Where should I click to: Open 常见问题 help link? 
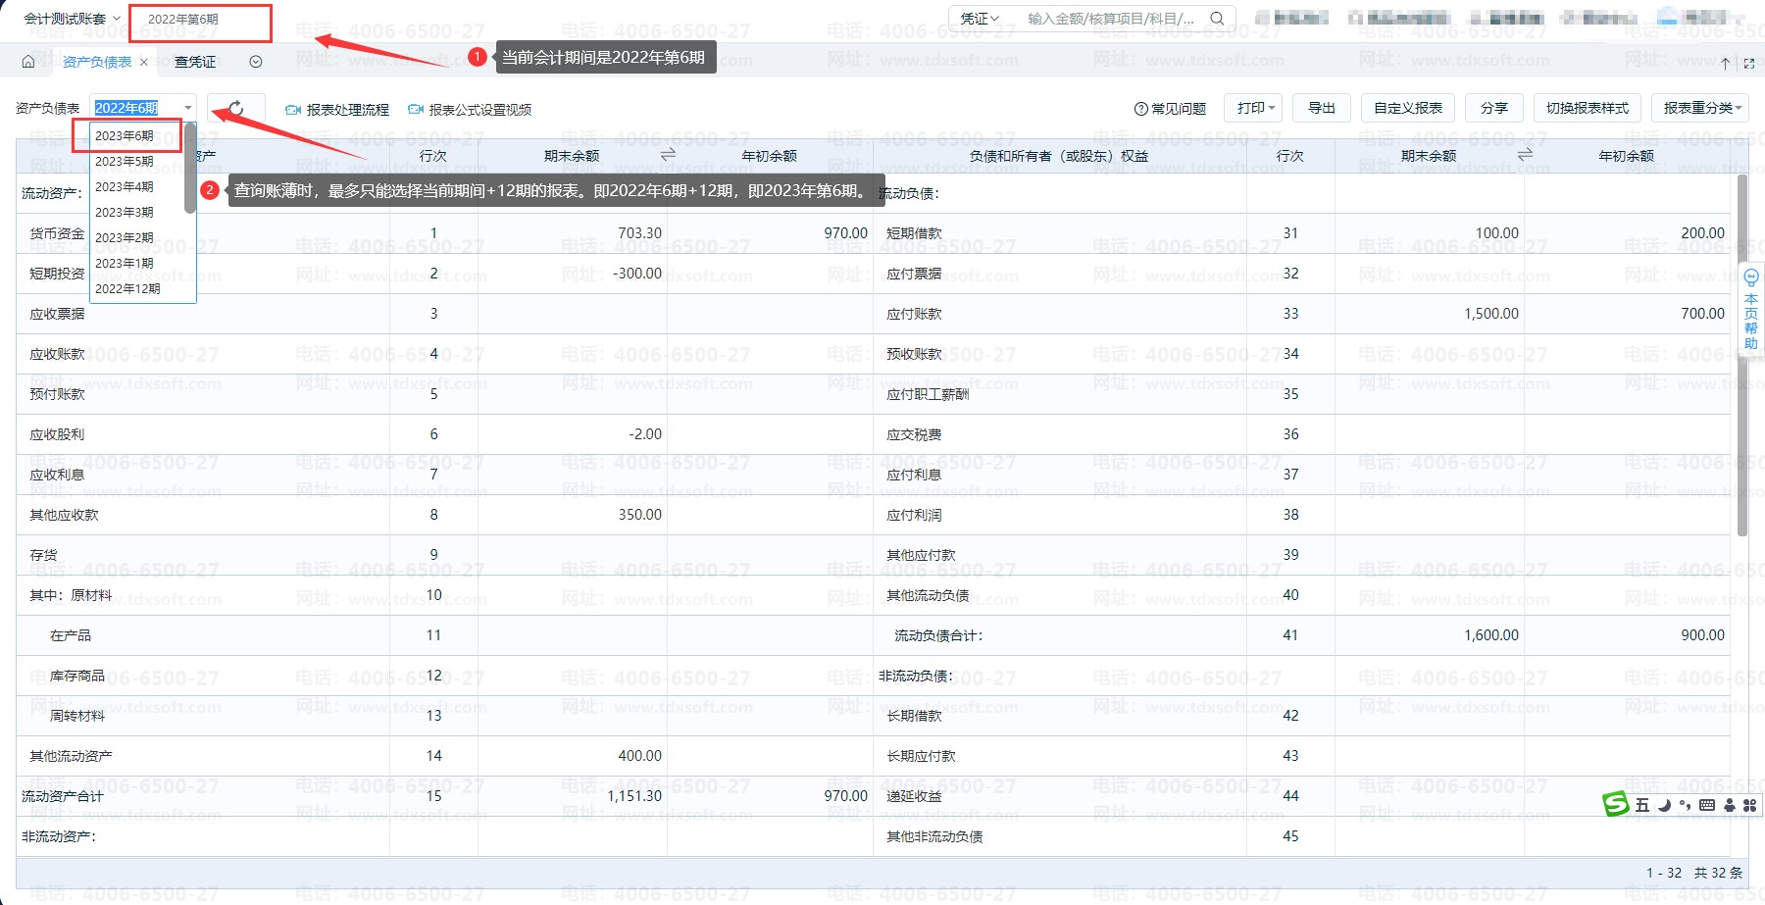[x=1170, y=109]
